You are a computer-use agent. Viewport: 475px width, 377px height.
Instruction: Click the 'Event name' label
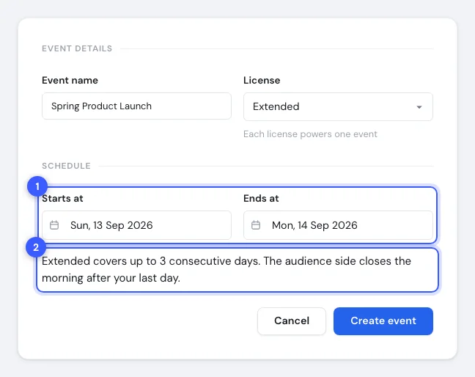tap(70, 80)
